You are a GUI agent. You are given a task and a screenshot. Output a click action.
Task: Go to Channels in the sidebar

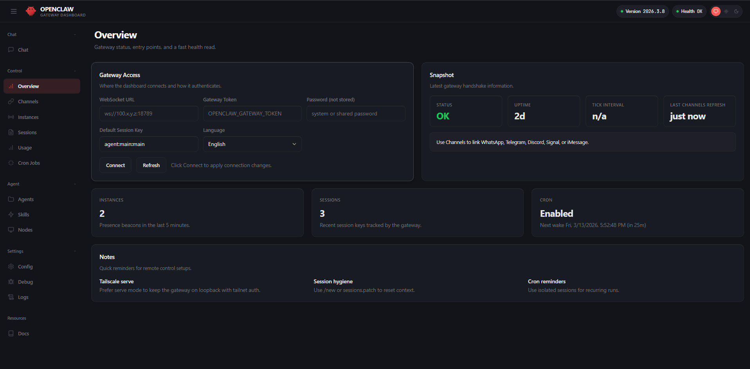(42, 101)
